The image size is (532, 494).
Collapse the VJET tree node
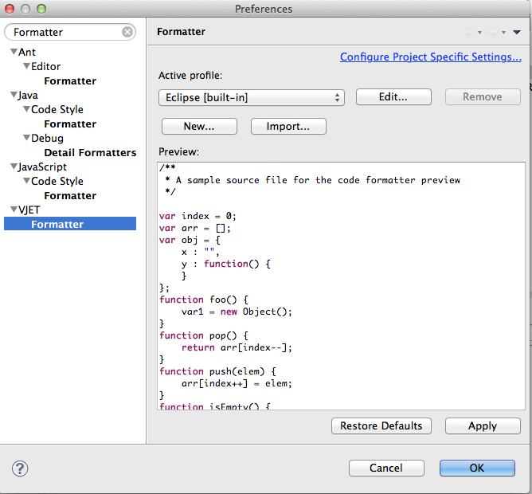[14, 210]
